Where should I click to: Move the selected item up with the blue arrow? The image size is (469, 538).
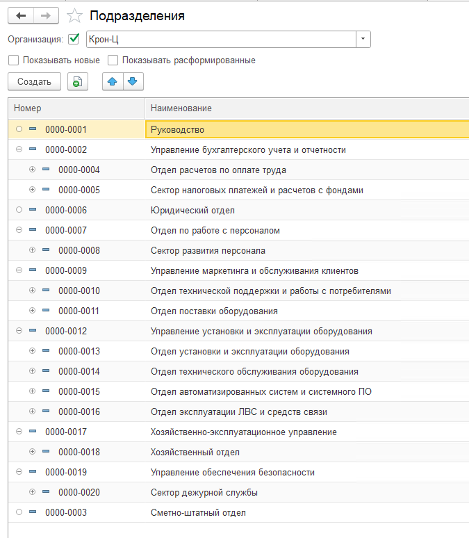[x=113, y=81]
